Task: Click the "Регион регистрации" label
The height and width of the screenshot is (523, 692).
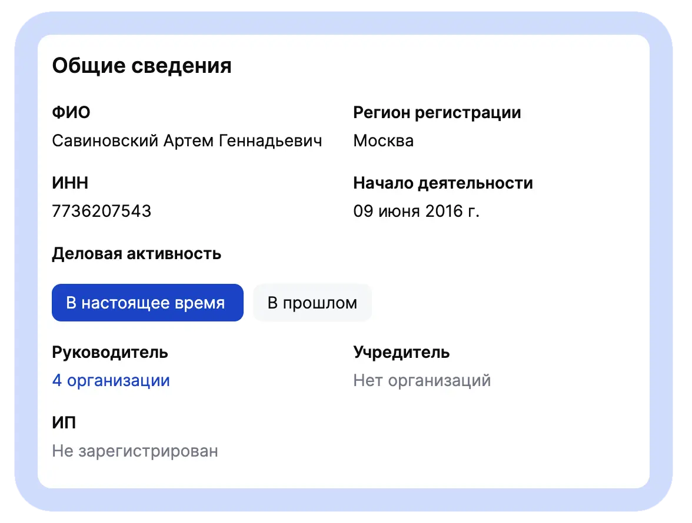Action: [437, 113]
